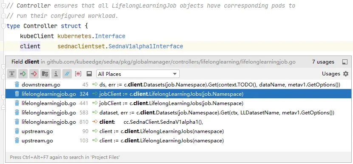This screenshot has width=353, height=164.
Task: Collapse the first comment line fold marker
Action: pos(3,6)
